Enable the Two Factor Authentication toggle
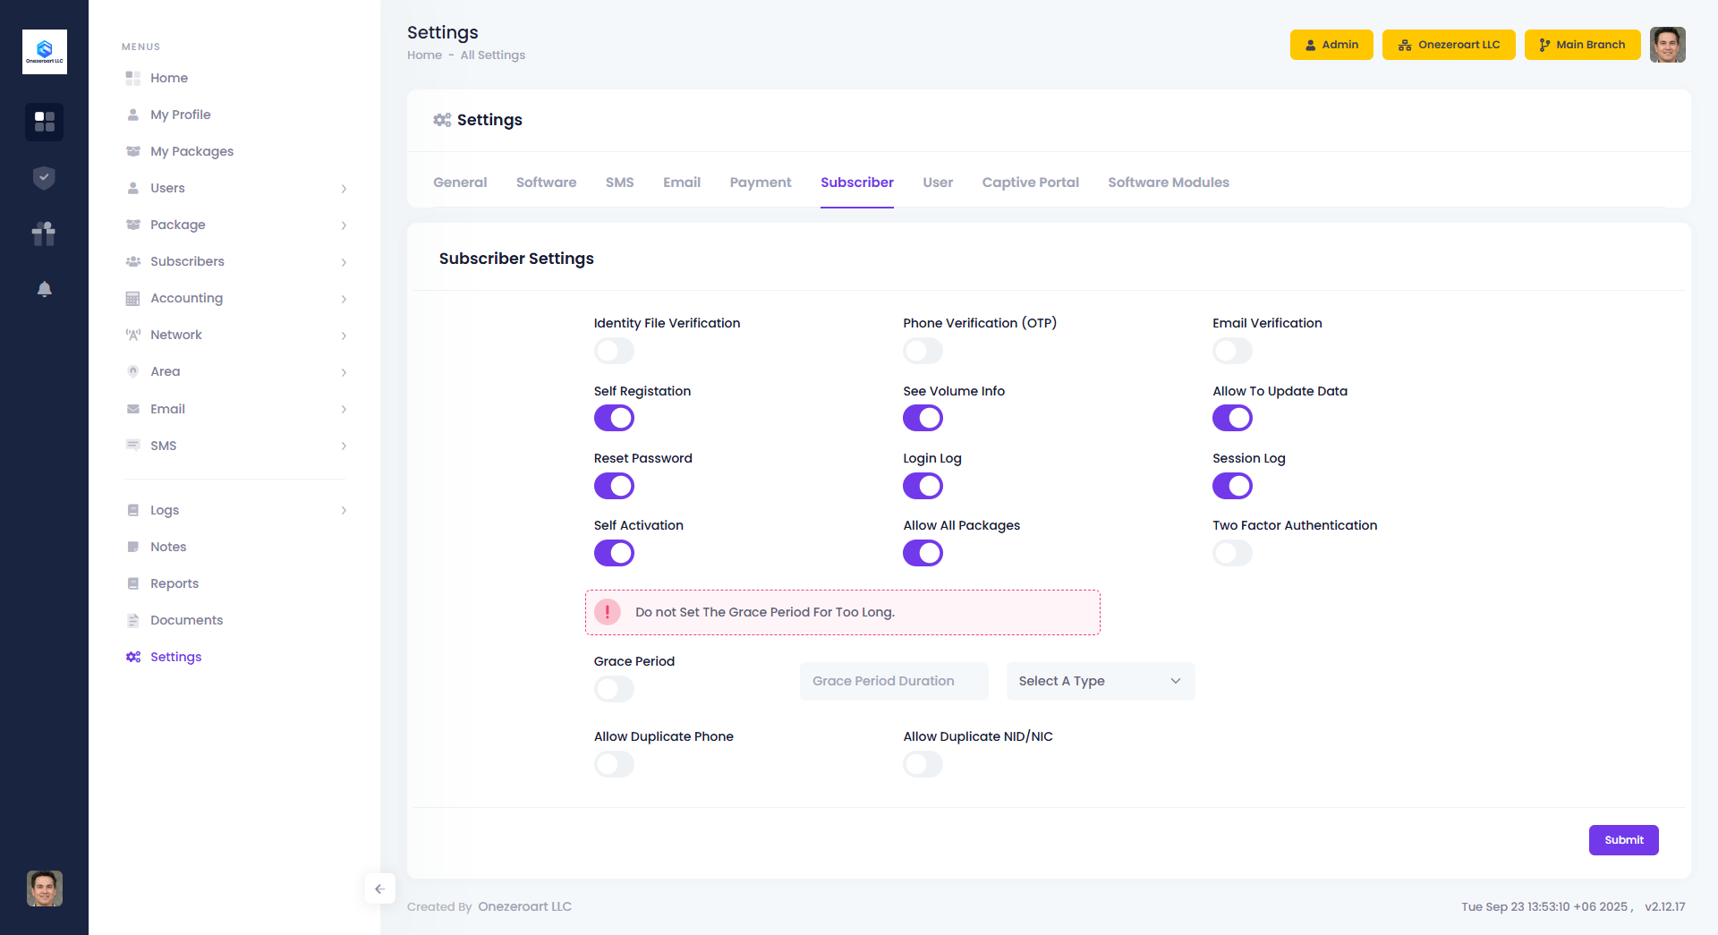 click(x=1232, y=553)
